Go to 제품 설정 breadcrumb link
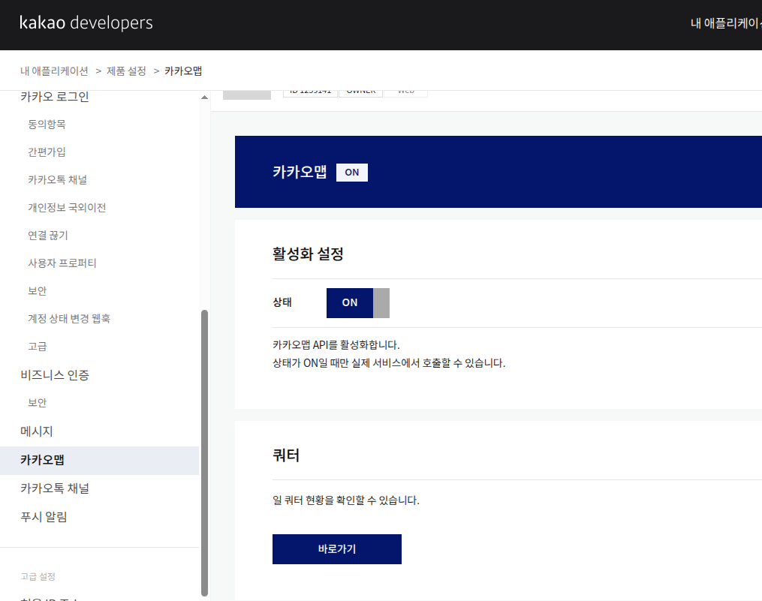Screen dimensions: 762x601 (x=126, y=71)
